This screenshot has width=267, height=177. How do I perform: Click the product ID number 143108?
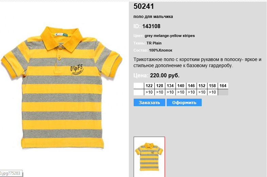(x=151, y=26)
